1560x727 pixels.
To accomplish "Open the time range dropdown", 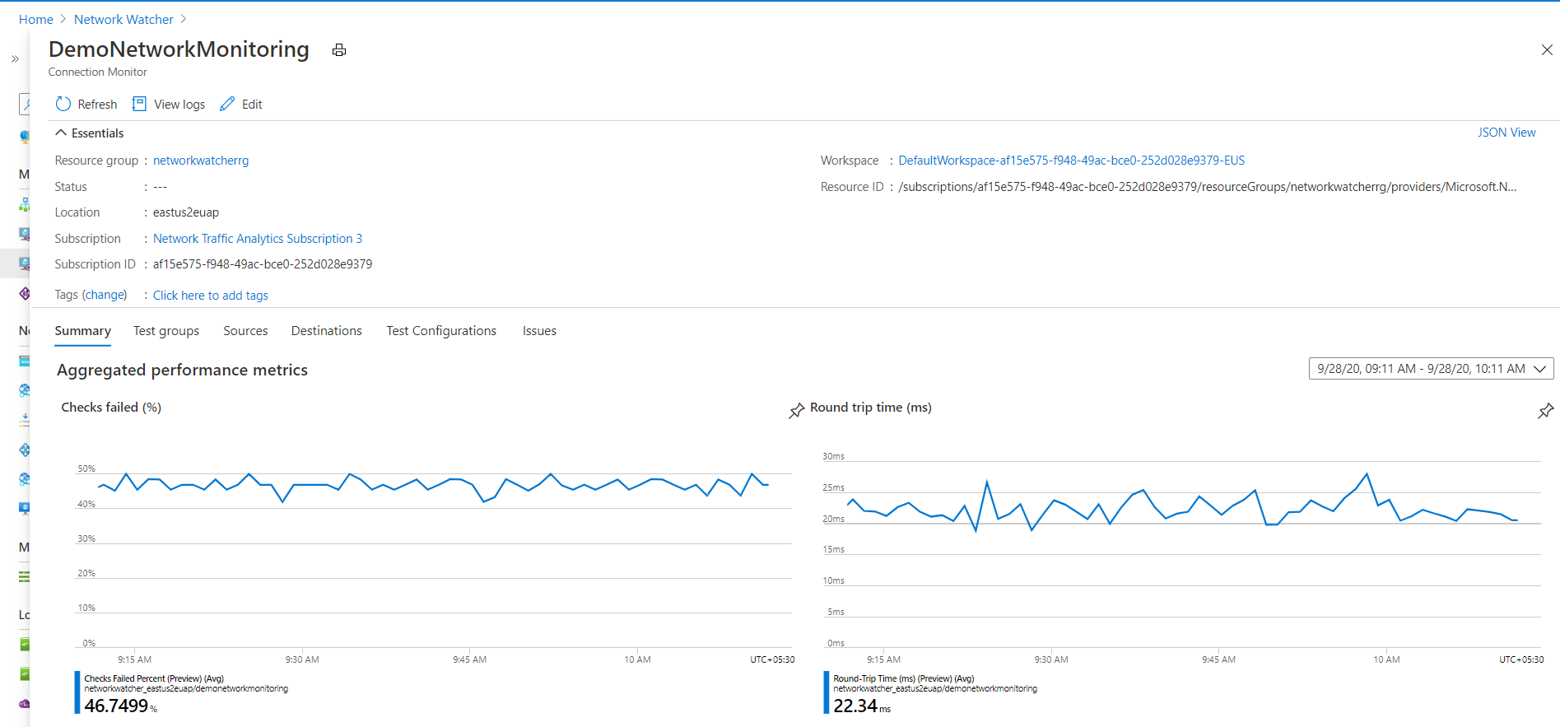I will [1431, 369].
